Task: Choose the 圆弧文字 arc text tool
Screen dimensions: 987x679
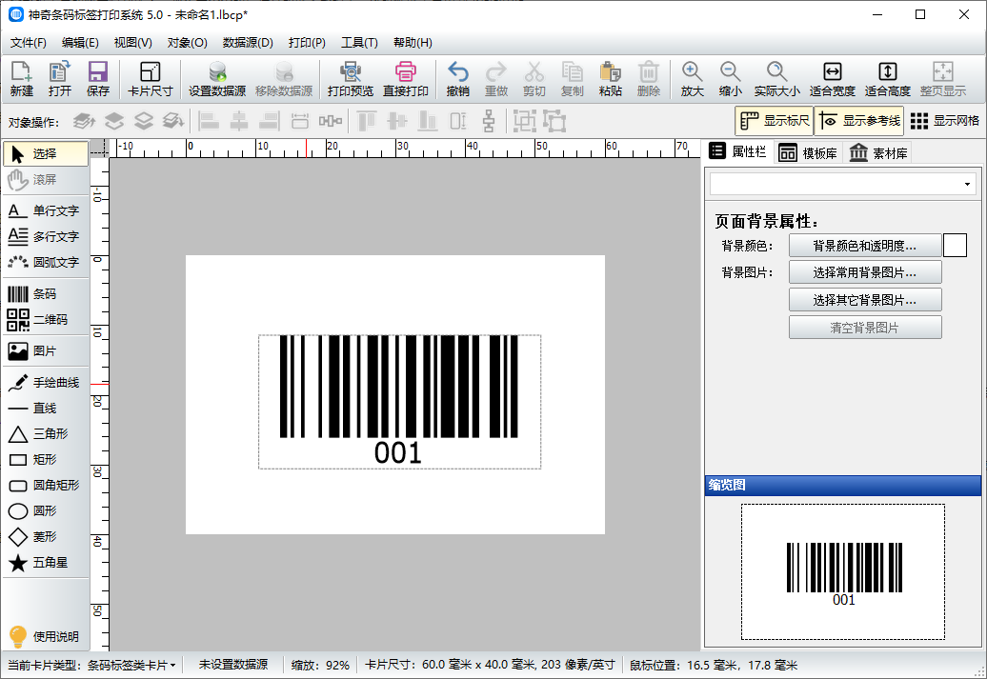Action: tap(46, 263)
